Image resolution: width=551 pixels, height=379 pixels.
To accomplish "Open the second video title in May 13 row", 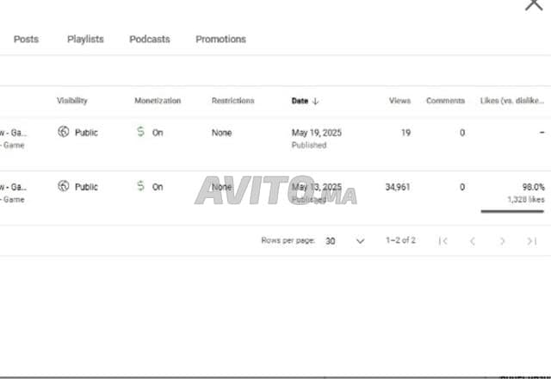I will coord(13,187).
